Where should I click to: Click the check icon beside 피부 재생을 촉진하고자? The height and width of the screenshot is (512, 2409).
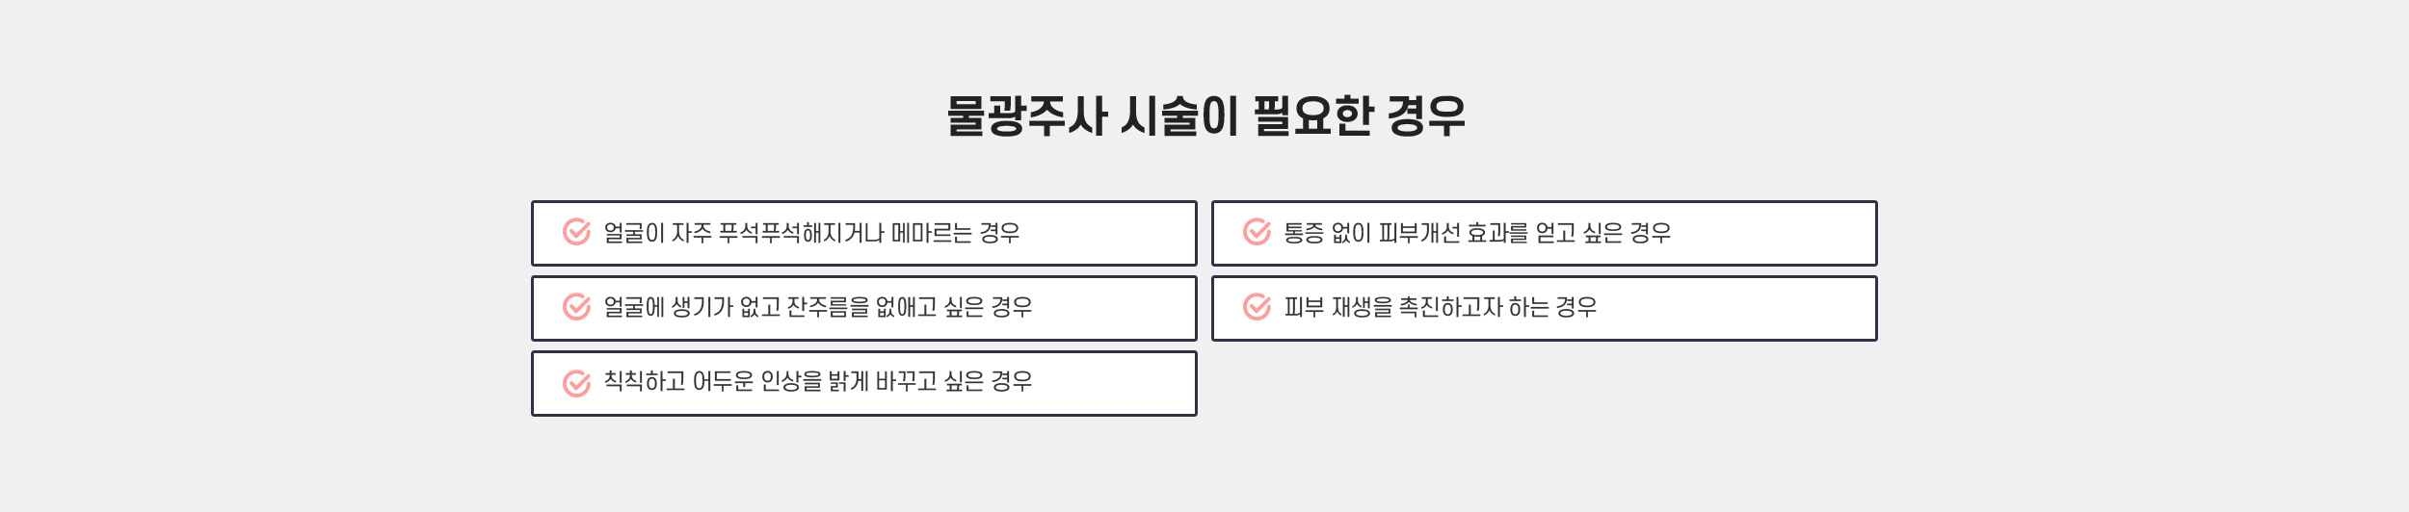(1257, 307)
